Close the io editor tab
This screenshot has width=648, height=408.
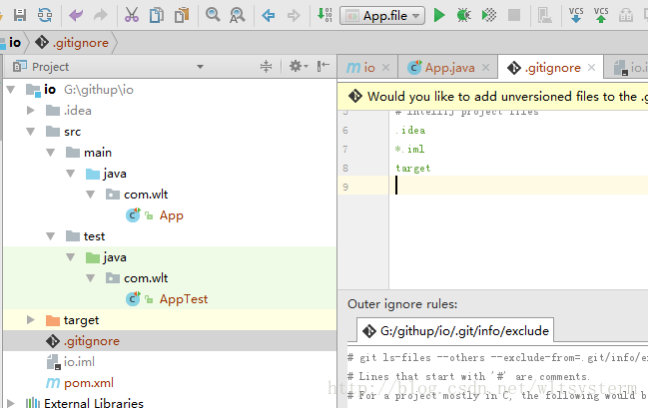coord(386,67)
